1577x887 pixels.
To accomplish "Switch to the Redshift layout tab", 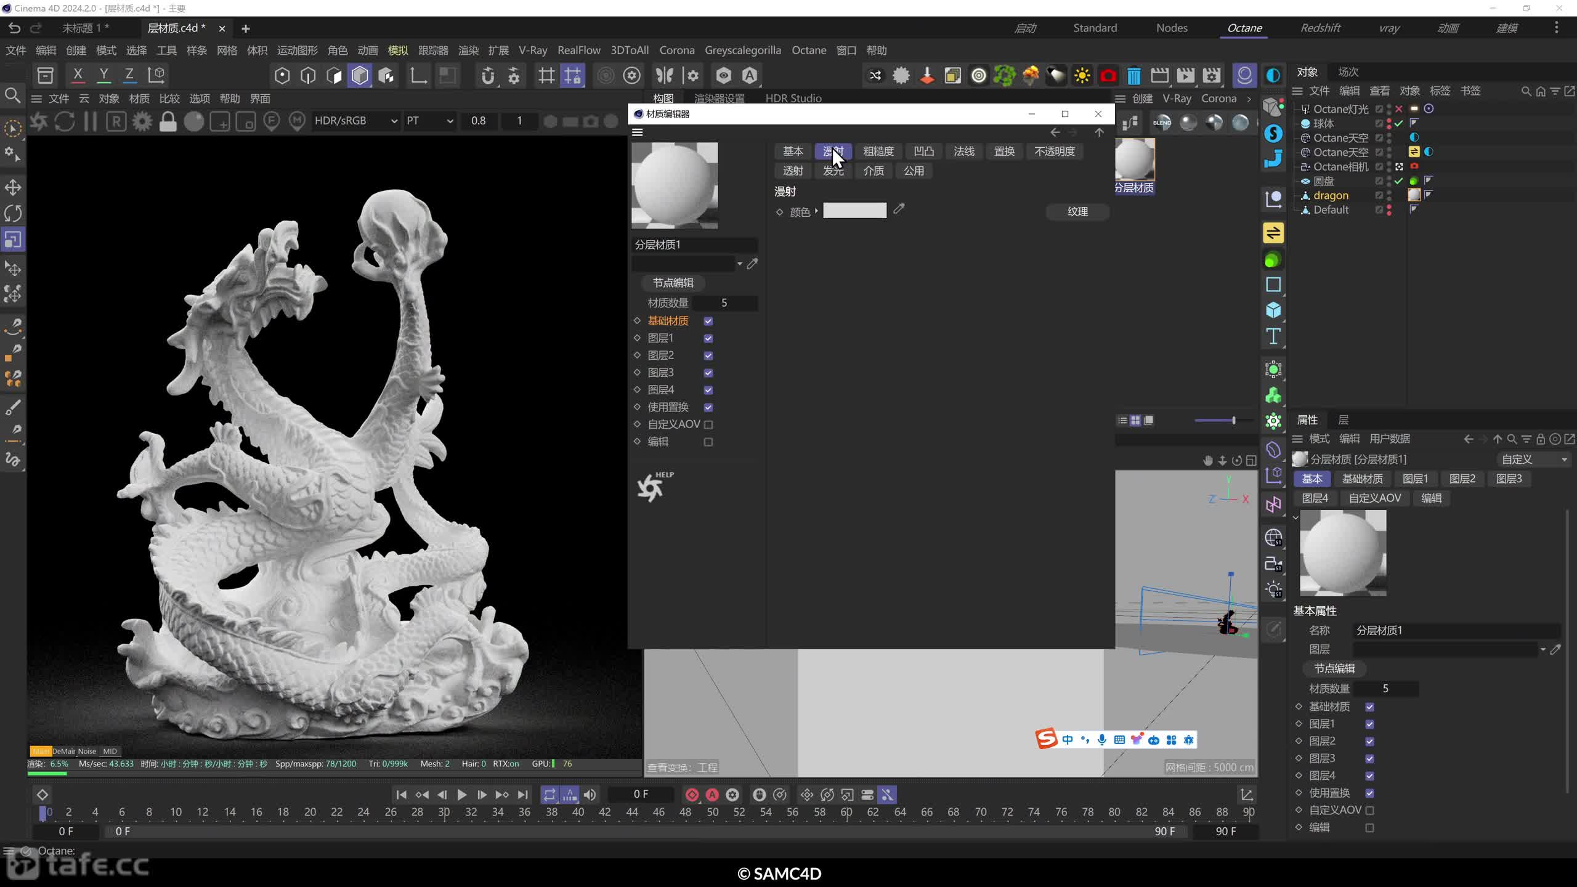I will (x=1320, y=28).
